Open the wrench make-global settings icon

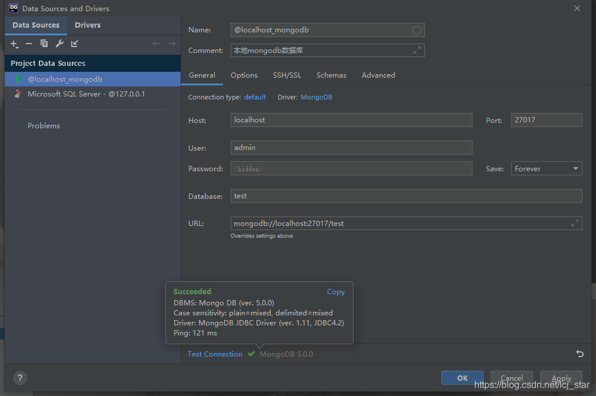coord(59,44)
